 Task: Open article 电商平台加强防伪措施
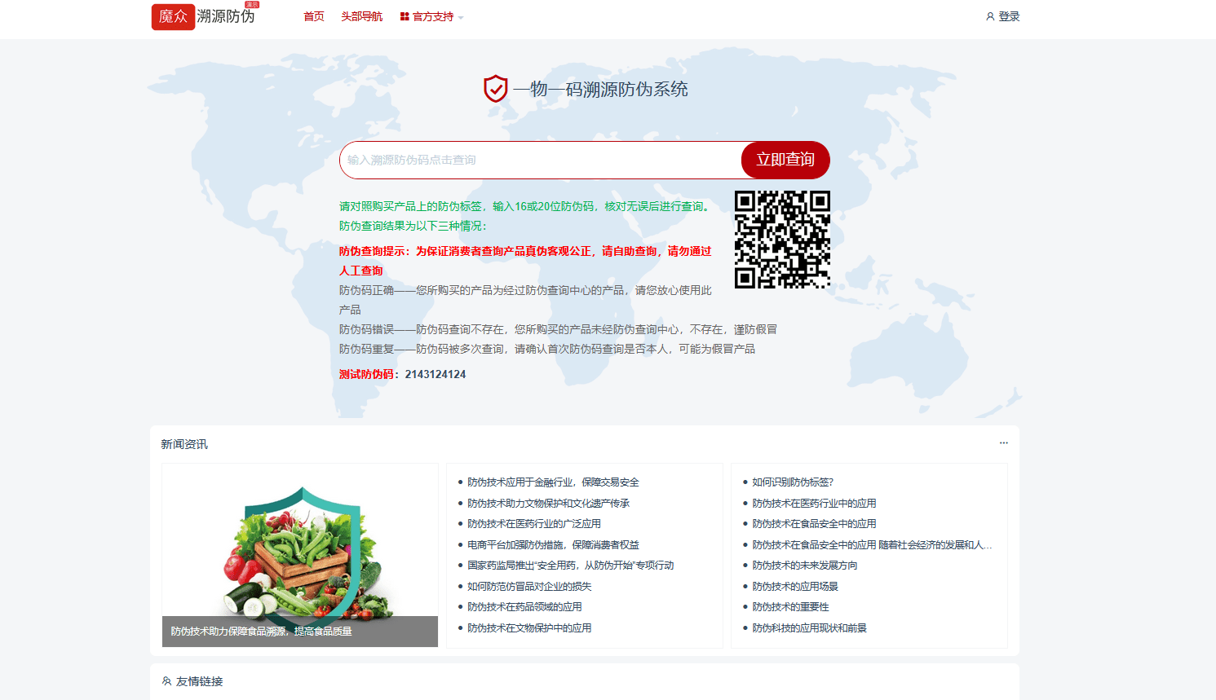552,545
